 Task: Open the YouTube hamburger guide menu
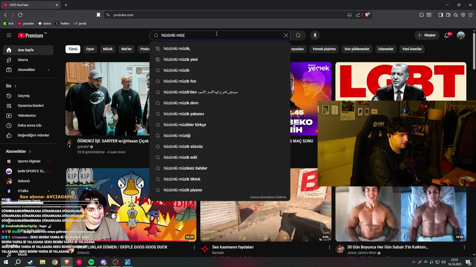(x=9, y=35)
